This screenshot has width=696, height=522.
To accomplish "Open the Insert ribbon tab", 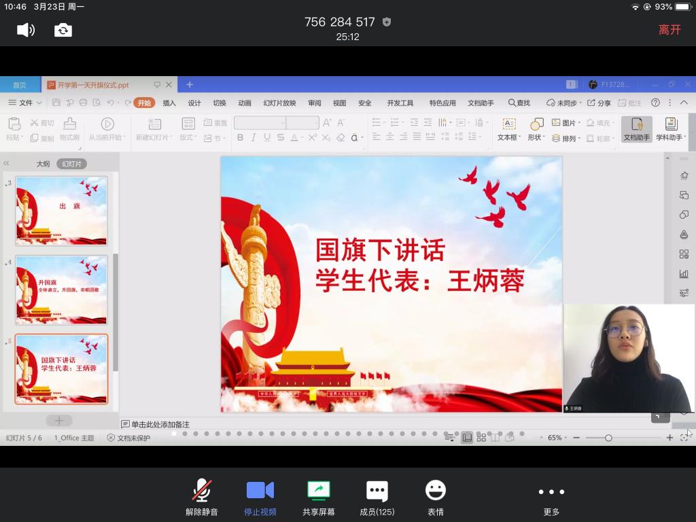I will click(x=169, y=103).
